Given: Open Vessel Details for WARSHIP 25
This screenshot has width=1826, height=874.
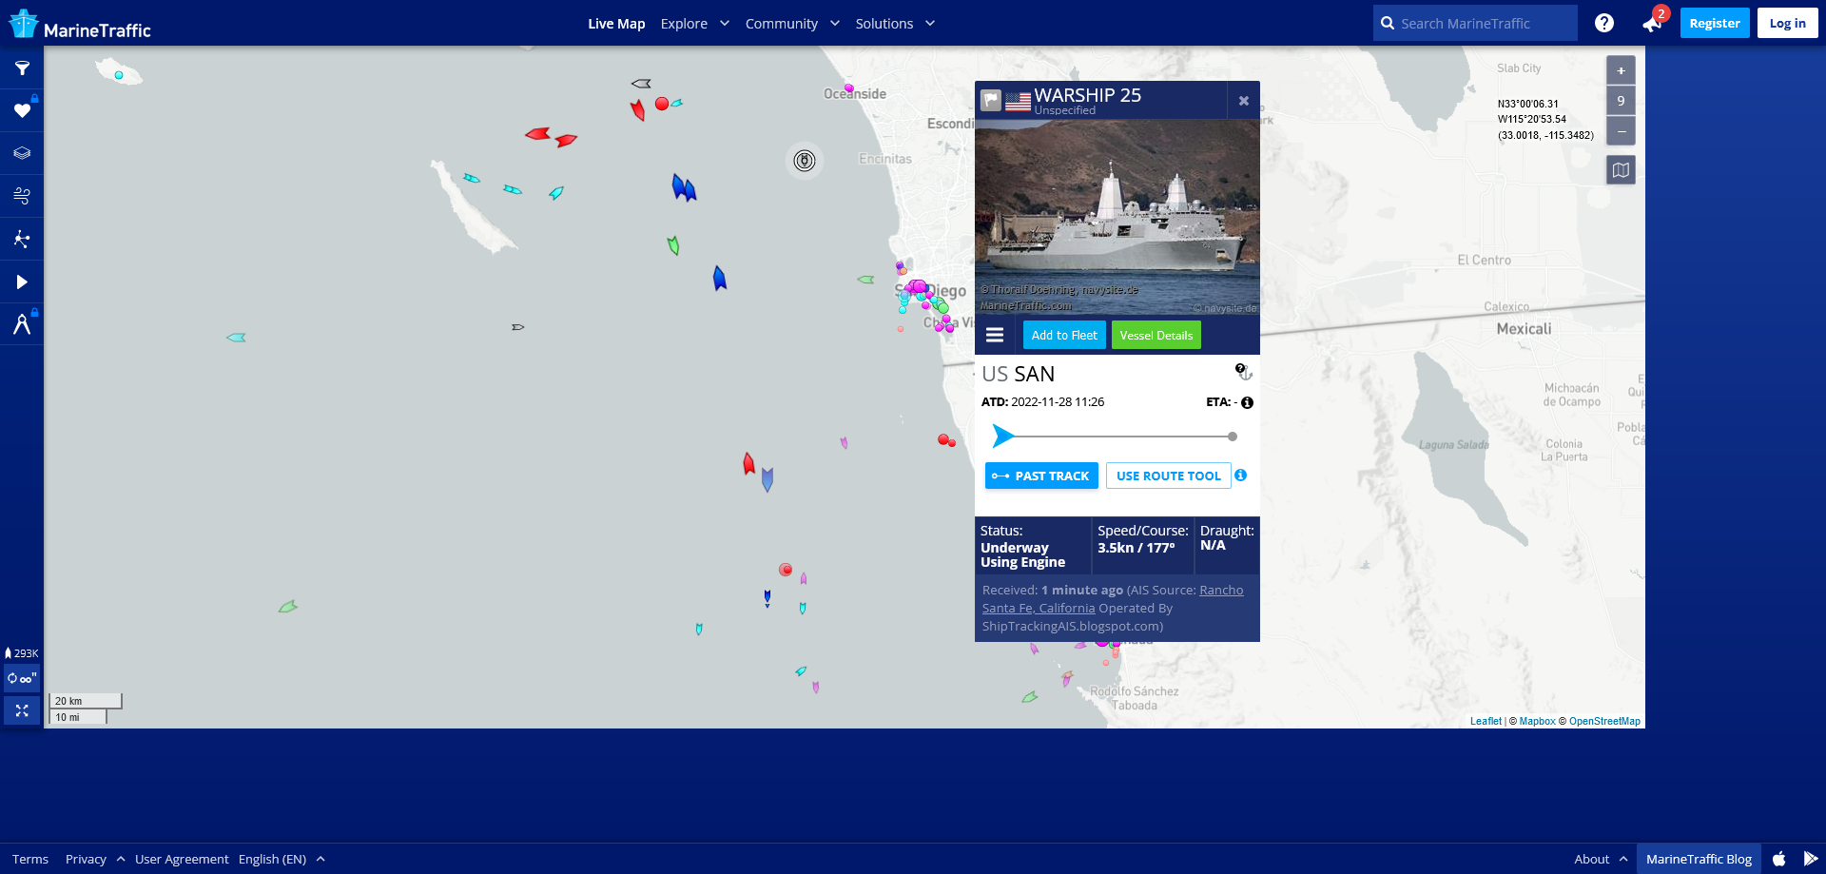Looking at the screenshot, I should pos(1156,335).
